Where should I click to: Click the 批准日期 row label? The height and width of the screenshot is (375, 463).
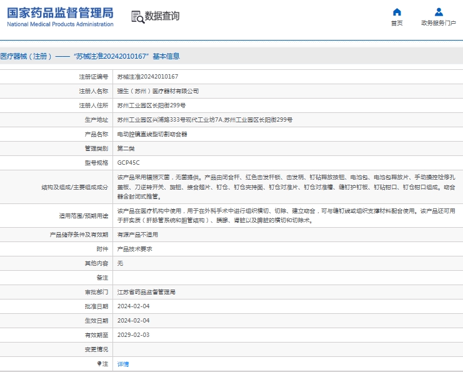tap(97, 306)
